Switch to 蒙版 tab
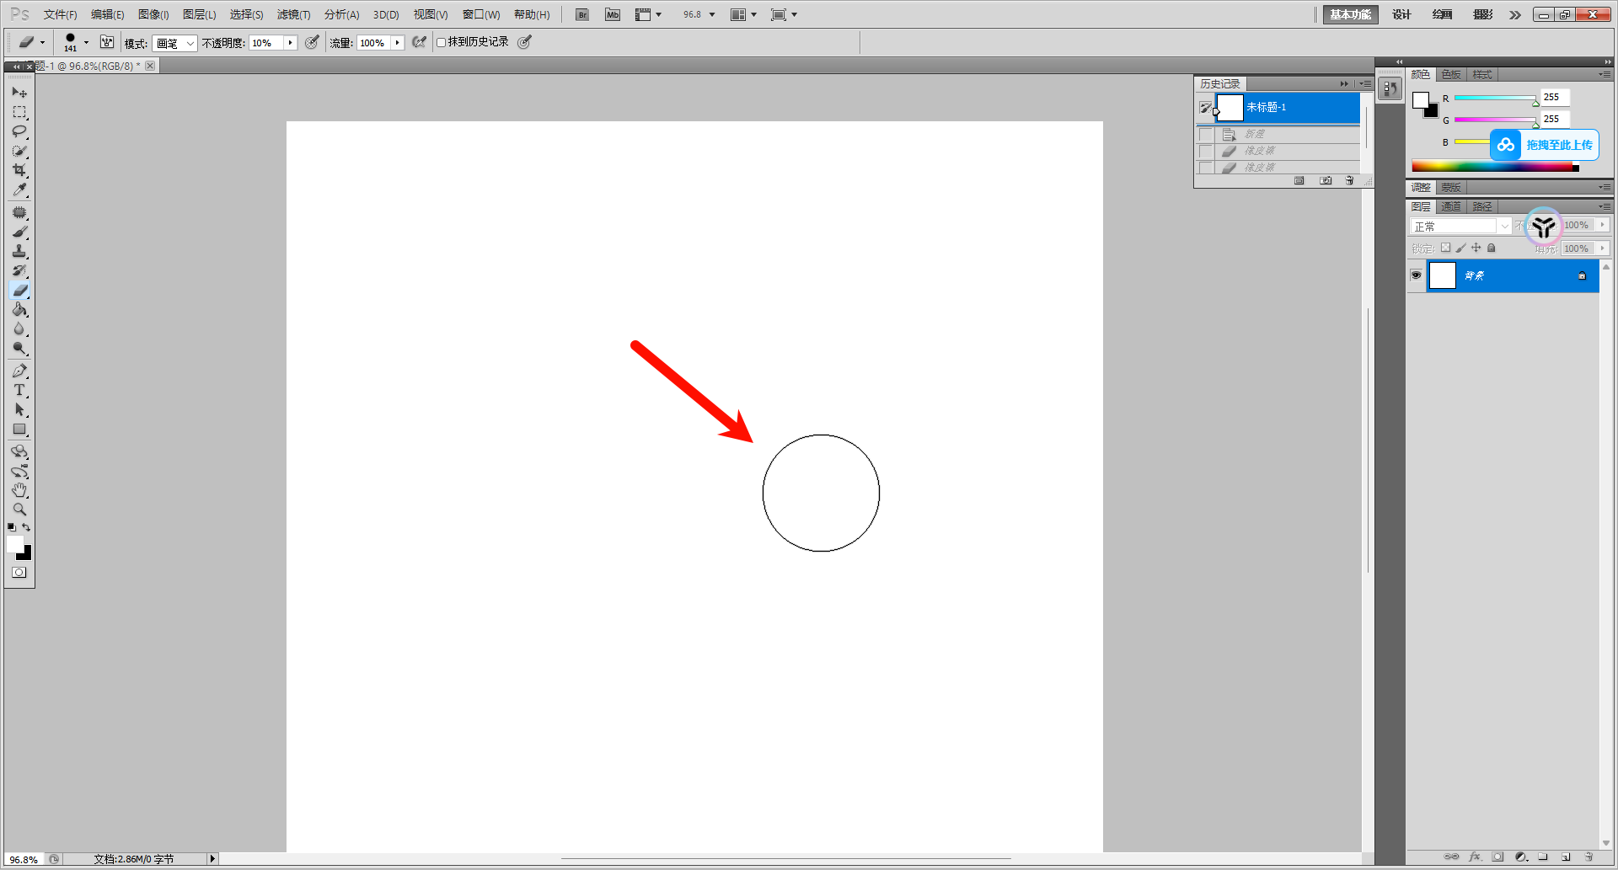This screenshot has width=1618, height=870. tap(1450, 187)
